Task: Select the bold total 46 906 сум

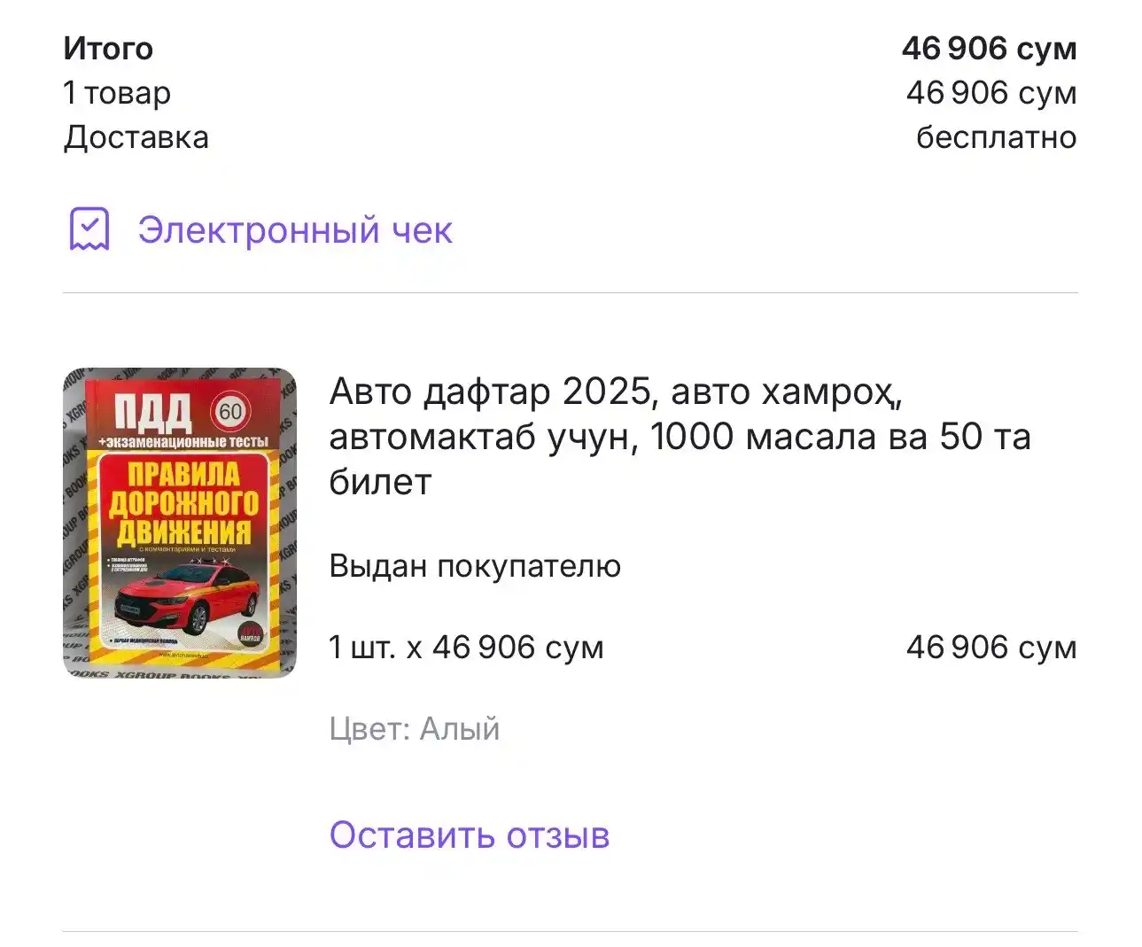Action: [x=990, y=49]
